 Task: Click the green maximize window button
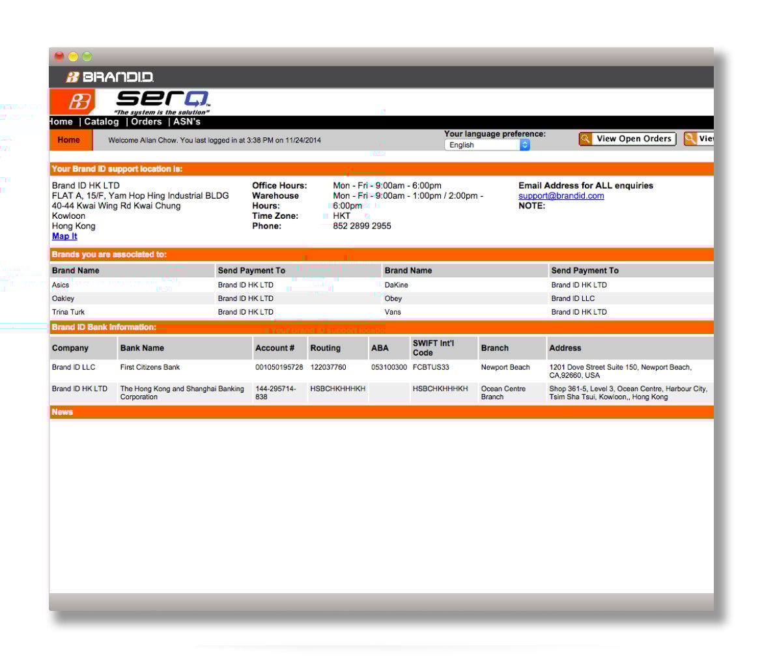87,57
